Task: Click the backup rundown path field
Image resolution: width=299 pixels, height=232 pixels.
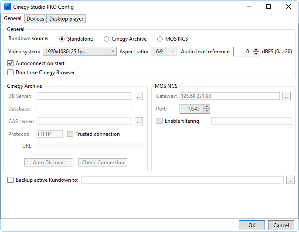Action: pos(182,180)
